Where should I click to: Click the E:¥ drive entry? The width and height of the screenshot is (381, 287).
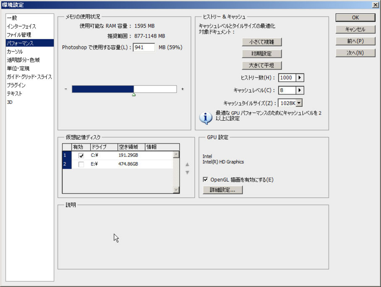(x=94, y=164)
